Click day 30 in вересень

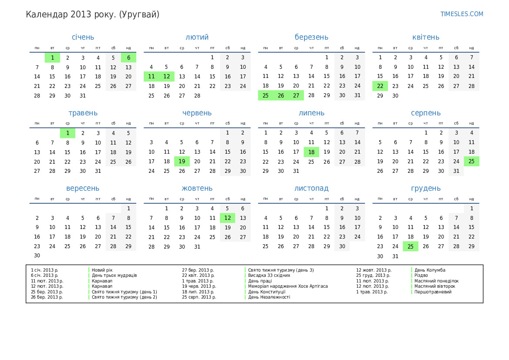click(37, 256)
